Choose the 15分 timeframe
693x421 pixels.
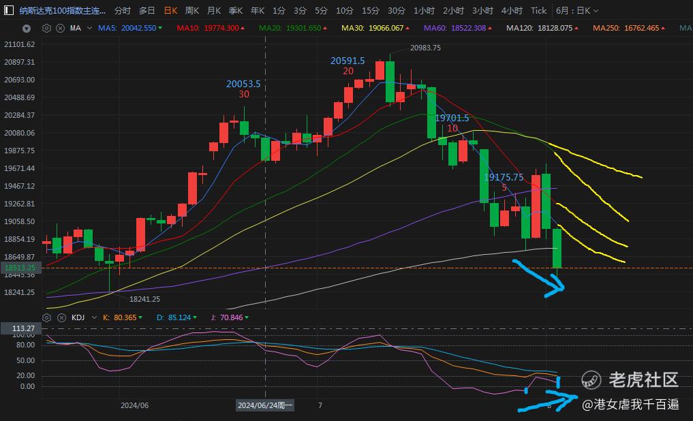pyautogui.click(x=371, y=11)
